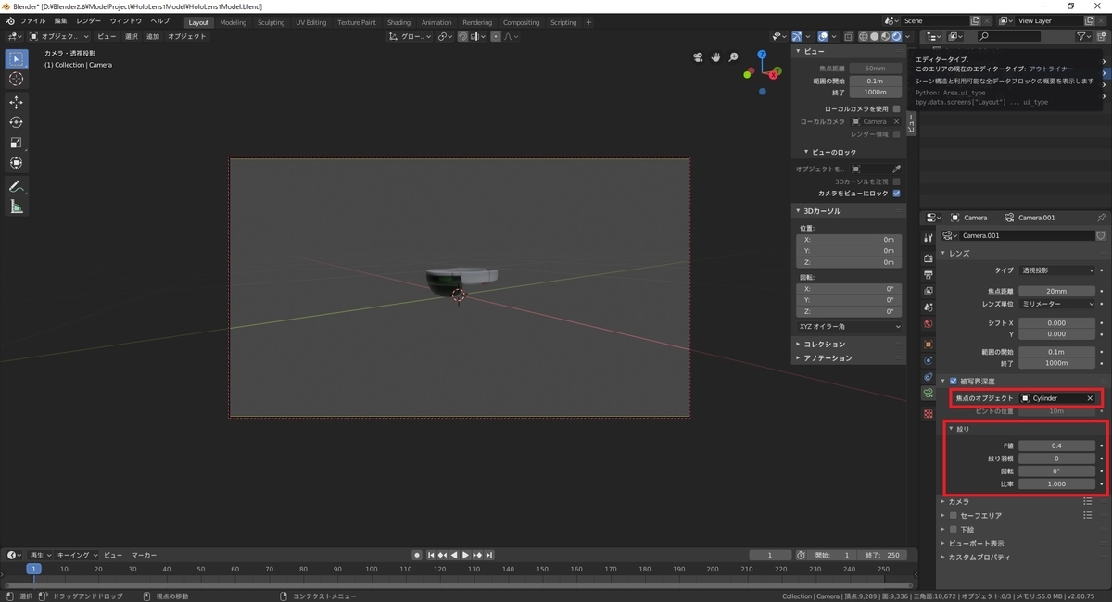Open the Object Constraints properties tab

coord(929,377)
